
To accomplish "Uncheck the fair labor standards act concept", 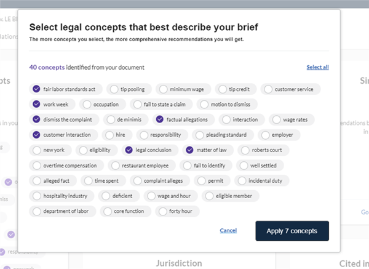I will [66, 89].
